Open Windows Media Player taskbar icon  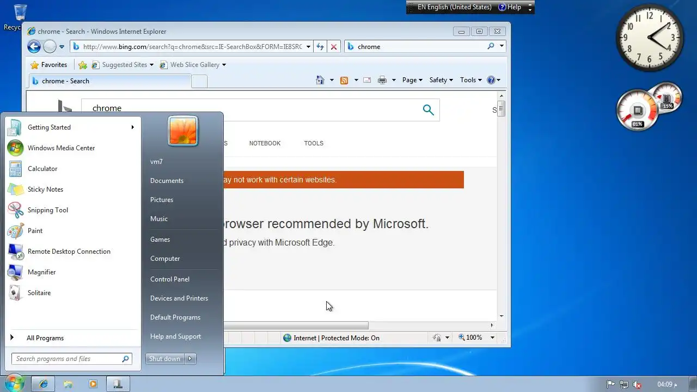[93, 384]
